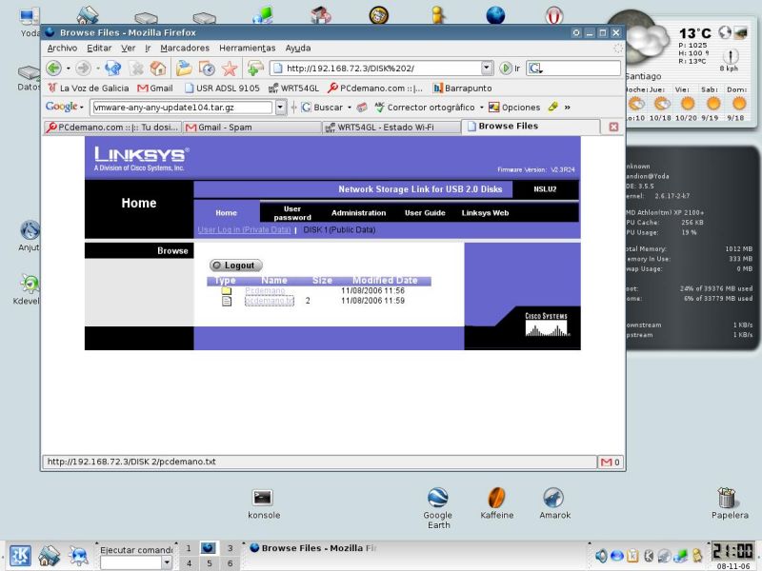The image size is (762, 571).
Task: Click the Logout button
Action: point(236,266)
